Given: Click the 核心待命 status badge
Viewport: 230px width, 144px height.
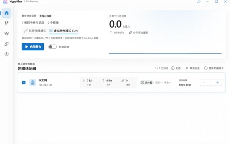Looking at the screenshot, I should (46, 16).
